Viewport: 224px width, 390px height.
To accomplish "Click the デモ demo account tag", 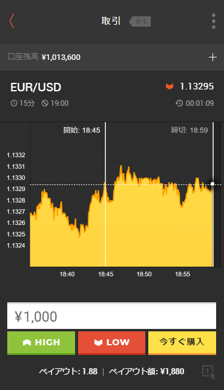I will (x=140, y=21).
